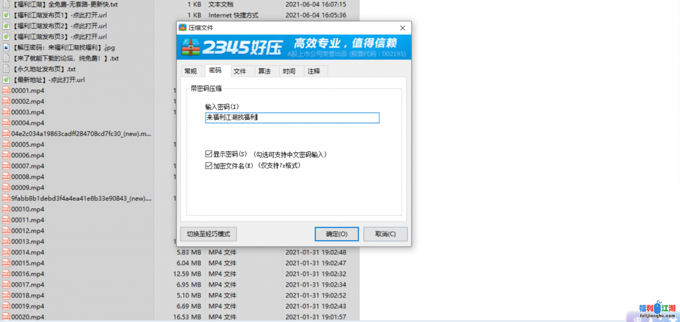This screenshot has height=322, width=680.
Task: Uncheck the 加密文件名 checkbox
Action: coord(209,166)
